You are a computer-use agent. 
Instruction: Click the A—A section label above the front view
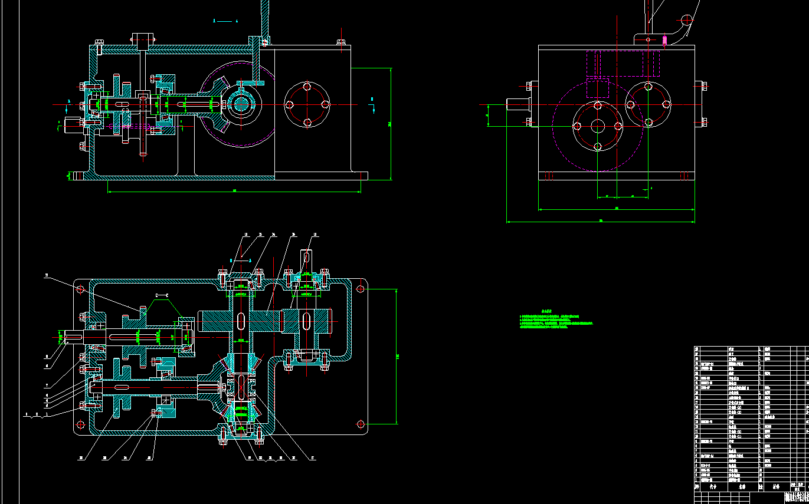(225, 21)
